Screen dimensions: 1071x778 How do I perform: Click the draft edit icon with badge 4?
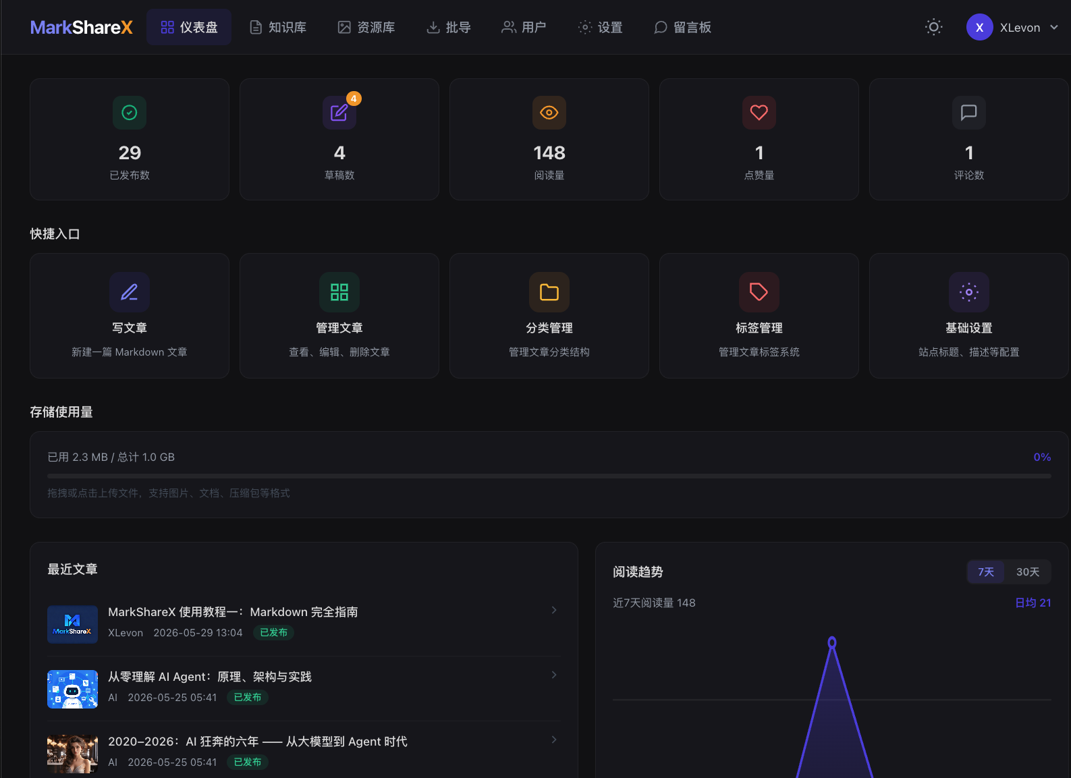click(x=339, y=113)
